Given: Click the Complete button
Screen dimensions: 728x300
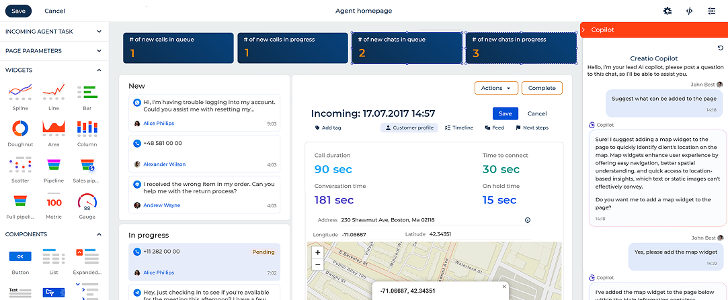Looking at the screenshot, I should pyautogui.click(x=542, y=88).
